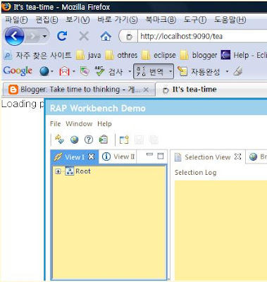The width and height of the screenshot is (267, 282).
Task: Click the 번역 translate button
Action: [150, 71]
